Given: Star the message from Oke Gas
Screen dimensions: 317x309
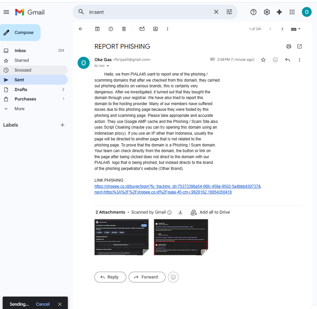Looking at the screenshot, I should [x=263, y=60].
